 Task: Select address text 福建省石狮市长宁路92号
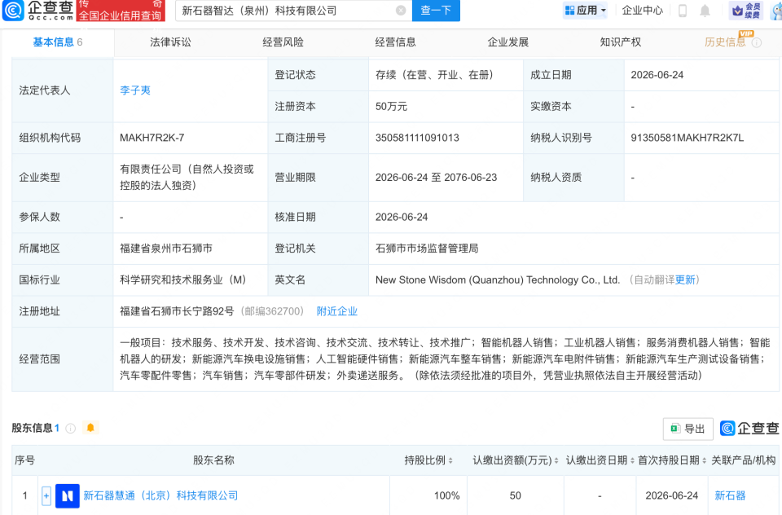177,311
